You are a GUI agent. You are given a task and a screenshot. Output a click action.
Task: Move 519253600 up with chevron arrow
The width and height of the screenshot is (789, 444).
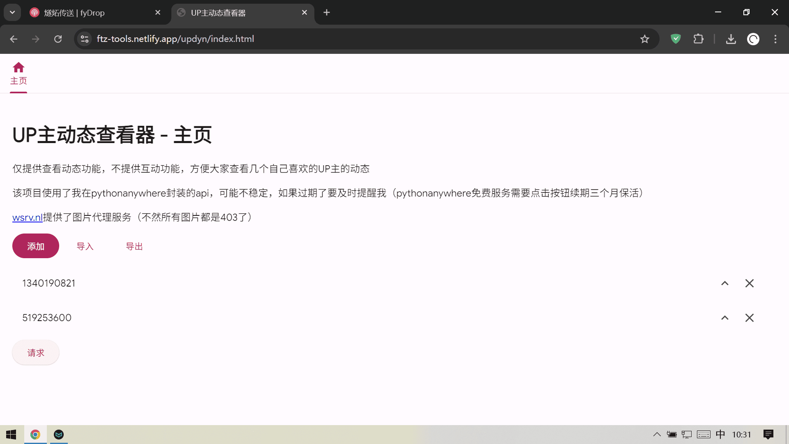[724, 318]
